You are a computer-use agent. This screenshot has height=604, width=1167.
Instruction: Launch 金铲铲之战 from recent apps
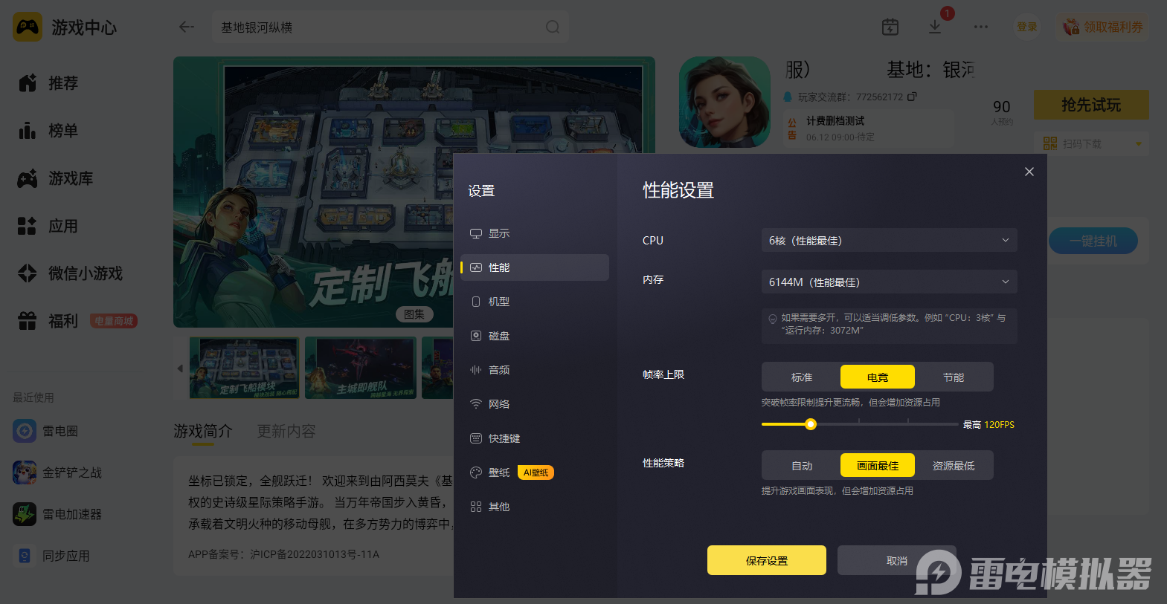pyautogui.click(x=58, y=473)
